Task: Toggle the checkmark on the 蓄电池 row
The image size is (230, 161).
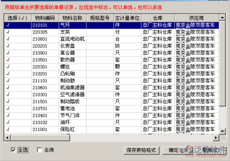Action: [x=17, y=108]
